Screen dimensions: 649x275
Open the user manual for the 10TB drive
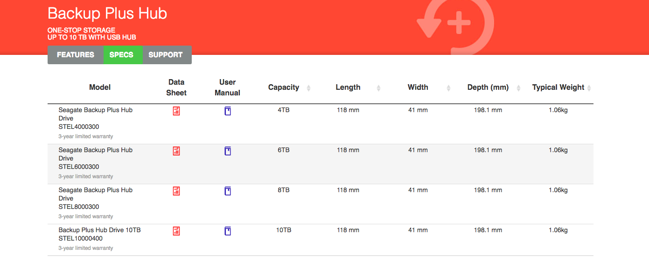(x=228, y=231)
